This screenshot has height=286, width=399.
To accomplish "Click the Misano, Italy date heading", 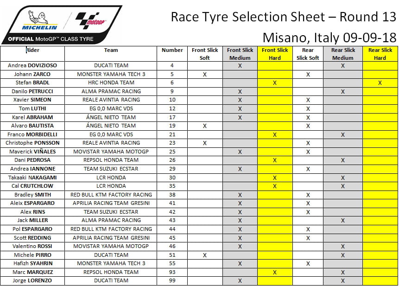I will 329,37.
